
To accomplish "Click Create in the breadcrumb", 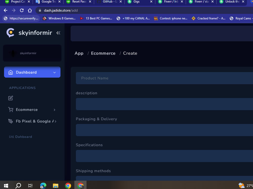I will tap(130, 53).
